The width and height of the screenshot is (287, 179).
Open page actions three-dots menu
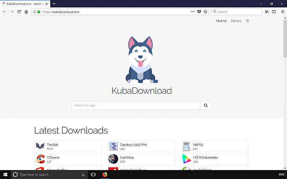pyautogui.click(x=193, y=12)
